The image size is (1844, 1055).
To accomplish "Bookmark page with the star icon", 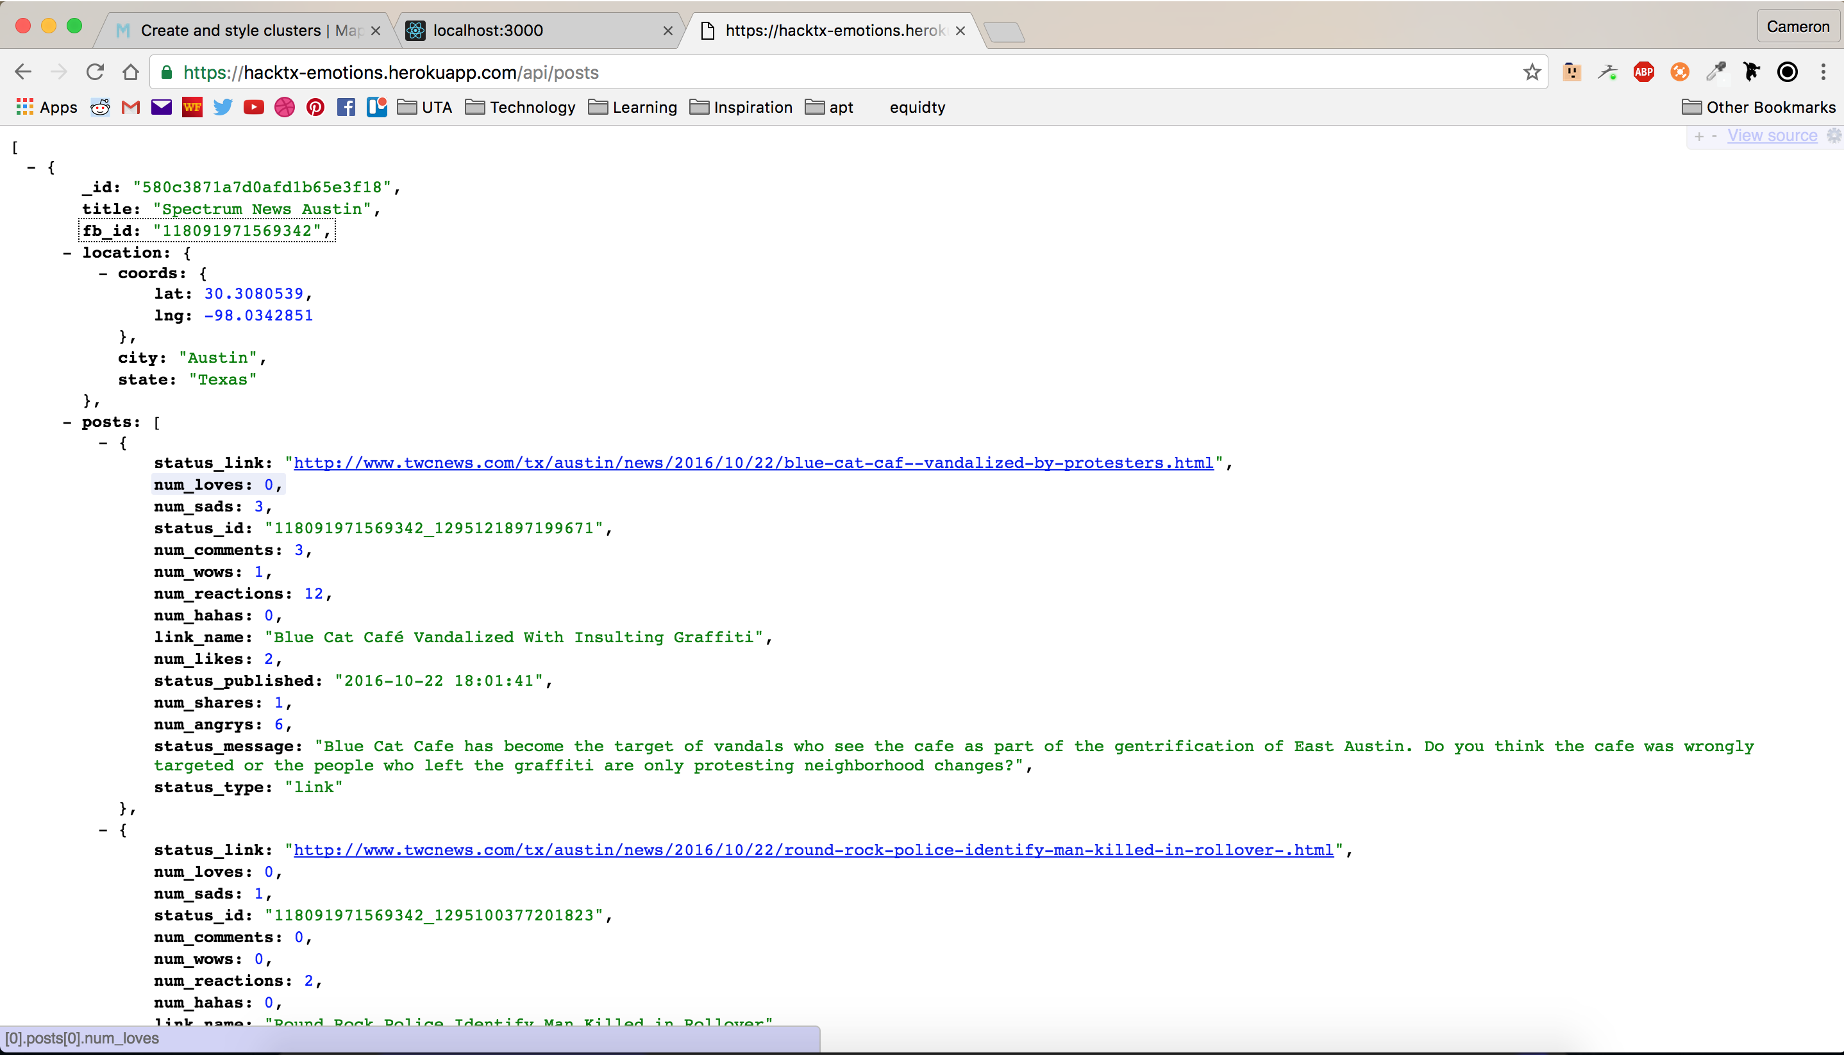I will pos(1531,72).
